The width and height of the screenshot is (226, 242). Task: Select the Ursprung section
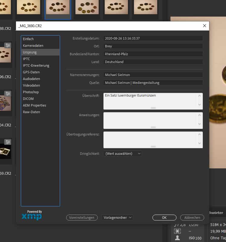[40, 52]
